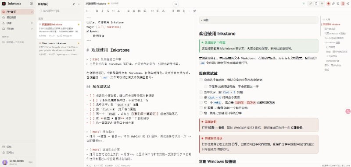The image size is (351, 167).
Task: Switch to split view mode icon
Action: 316,3
